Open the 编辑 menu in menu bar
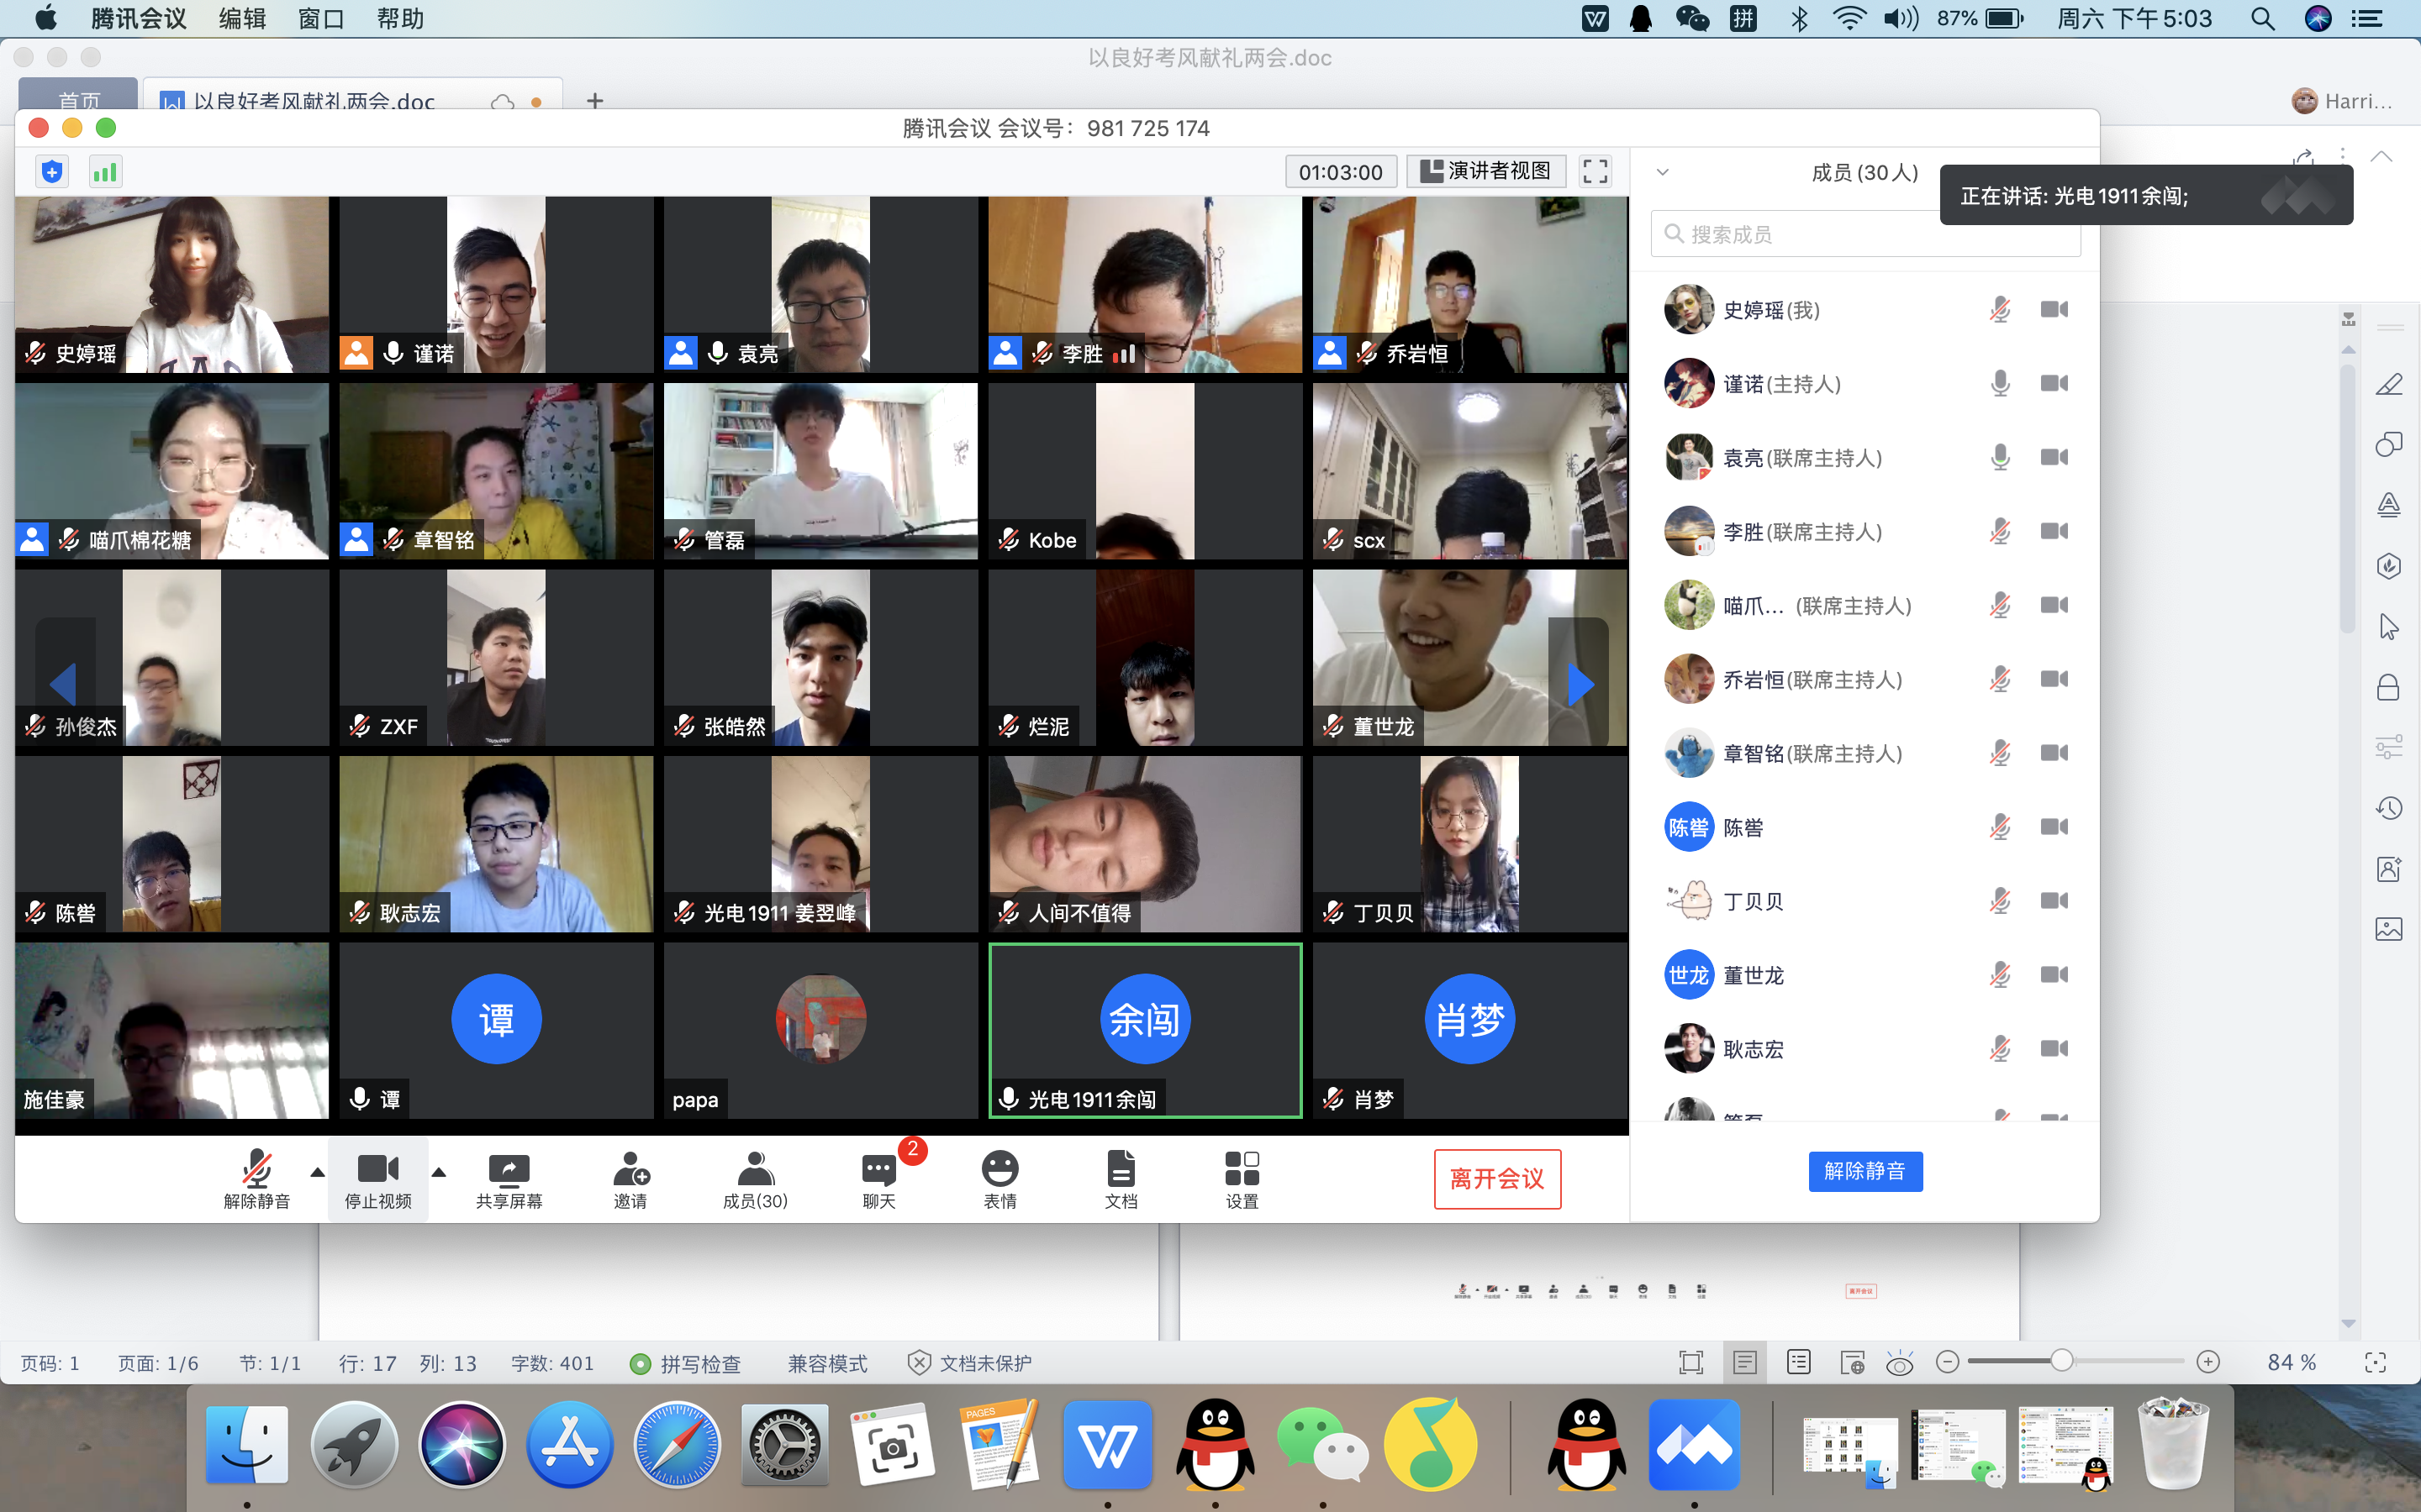Image resolution: width=2421 pixels, height=1512 pixels. pyautogui.click(x=242, y=18)
